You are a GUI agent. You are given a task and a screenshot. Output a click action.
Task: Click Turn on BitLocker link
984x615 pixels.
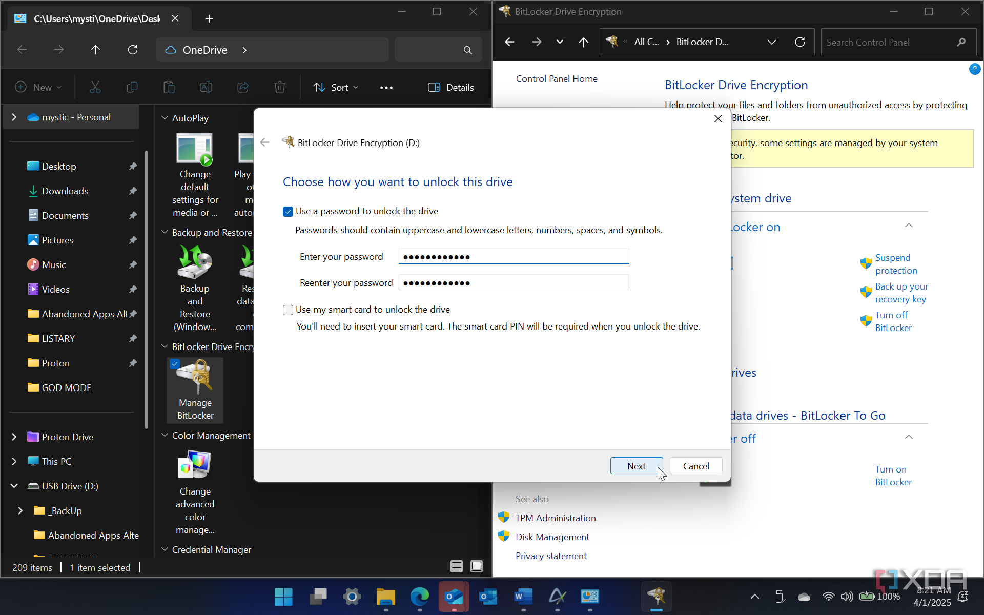tap(893, 476)
